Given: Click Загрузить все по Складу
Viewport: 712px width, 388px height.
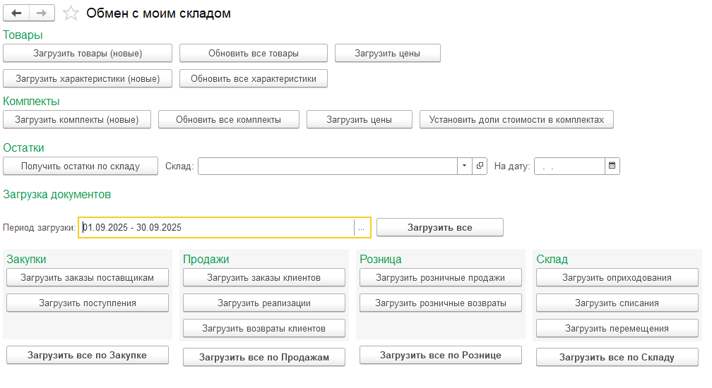Looking at the screenshot, I should pyautogui.click(x=617, y=358).
